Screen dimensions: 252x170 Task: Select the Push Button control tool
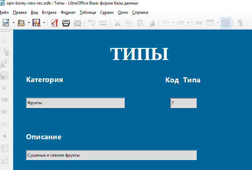(x=4, y=124)
